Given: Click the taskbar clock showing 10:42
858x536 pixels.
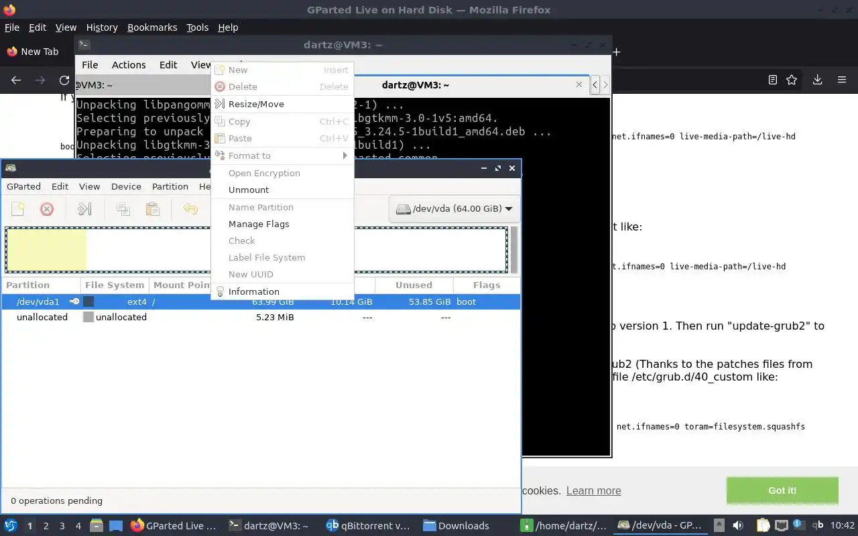Looking at the screenshot, I should [x=843, y=525].
